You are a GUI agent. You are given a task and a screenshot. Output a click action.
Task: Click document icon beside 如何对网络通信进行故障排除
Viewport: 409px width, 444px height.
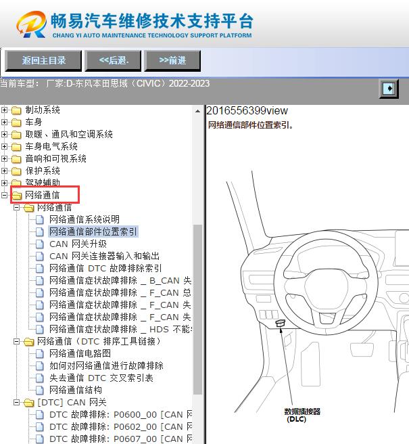pos(40,366)
